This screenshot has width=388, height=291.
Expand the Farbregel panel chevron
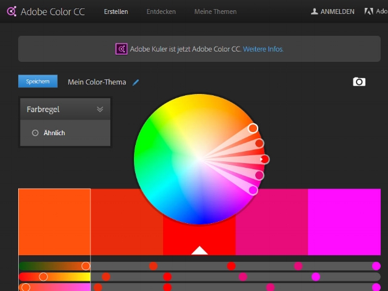100,109
